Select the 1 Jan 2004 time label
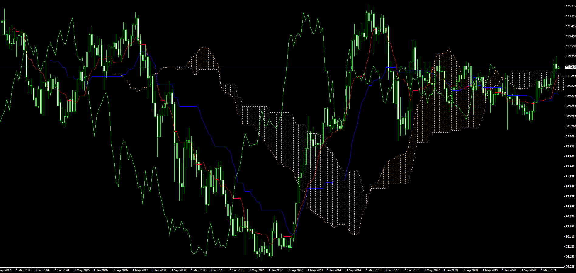Viewport: 576px width, 273px height. pyautogui.click(x=43, y=270)
